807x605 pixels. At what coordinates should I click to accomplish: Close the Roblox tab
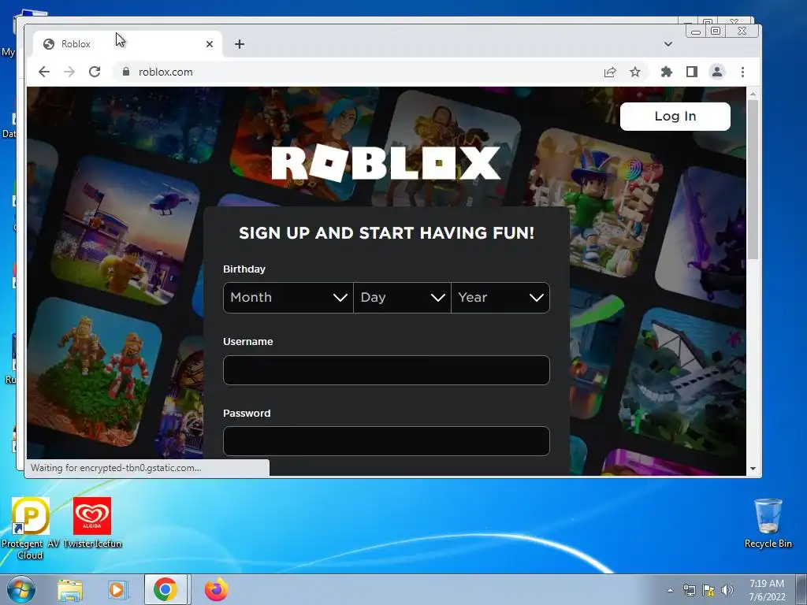(210, 44)
